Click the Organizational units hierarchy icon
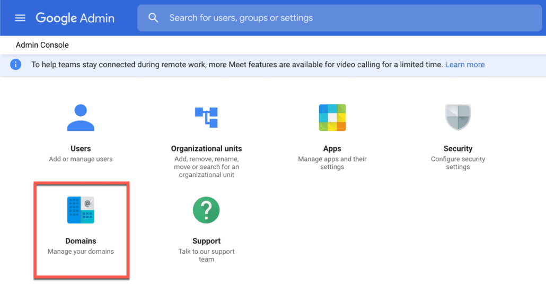546x294 pixels. (x=207, y=118)
